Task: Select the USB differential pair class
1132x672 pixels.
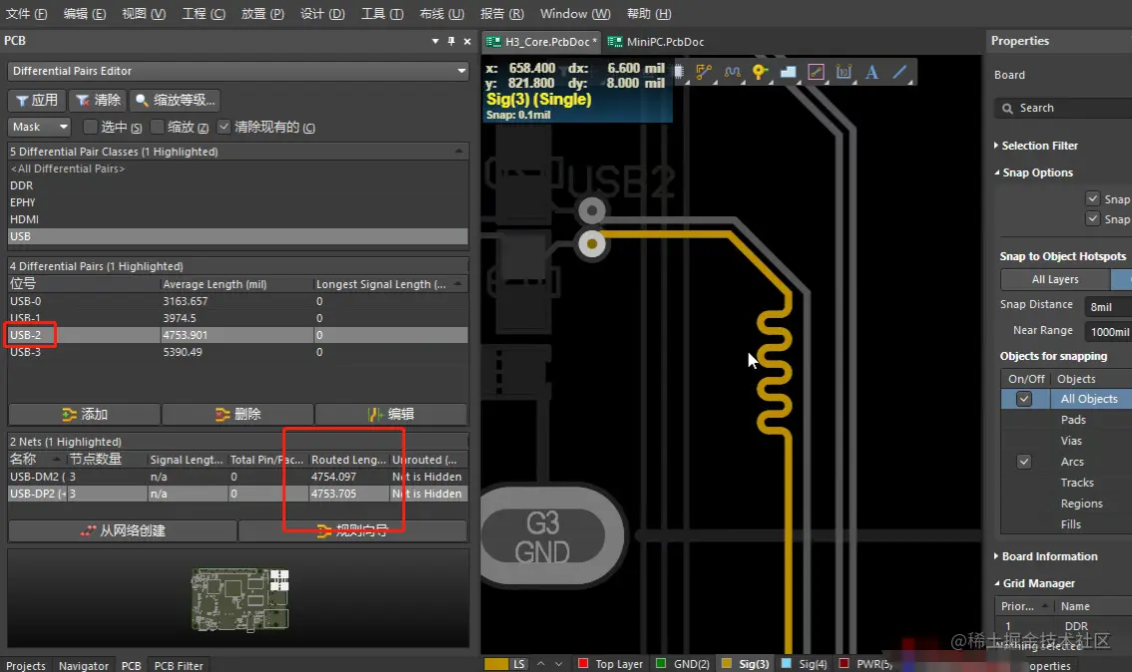Action: tap(239, 236)
